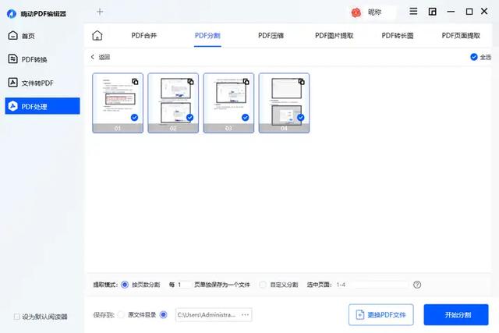Open the home icon in tab bar
This screenshot has width=499, height=333.
(x=97, y=35)
